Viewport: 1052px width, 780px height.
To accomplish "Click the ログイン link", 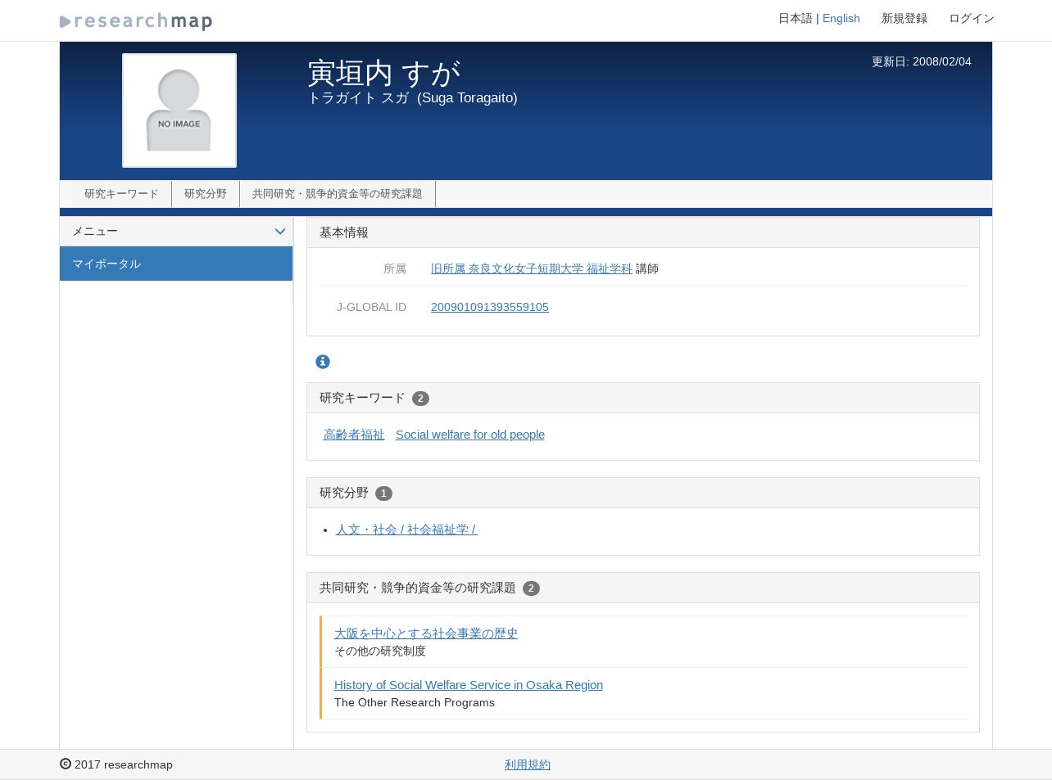I will (x=972, y=18).
